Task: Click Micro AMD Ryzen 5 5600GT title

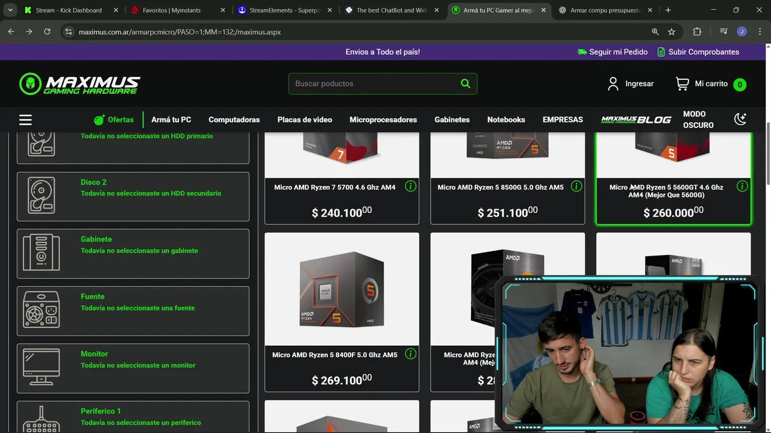Action: [666, 191]
